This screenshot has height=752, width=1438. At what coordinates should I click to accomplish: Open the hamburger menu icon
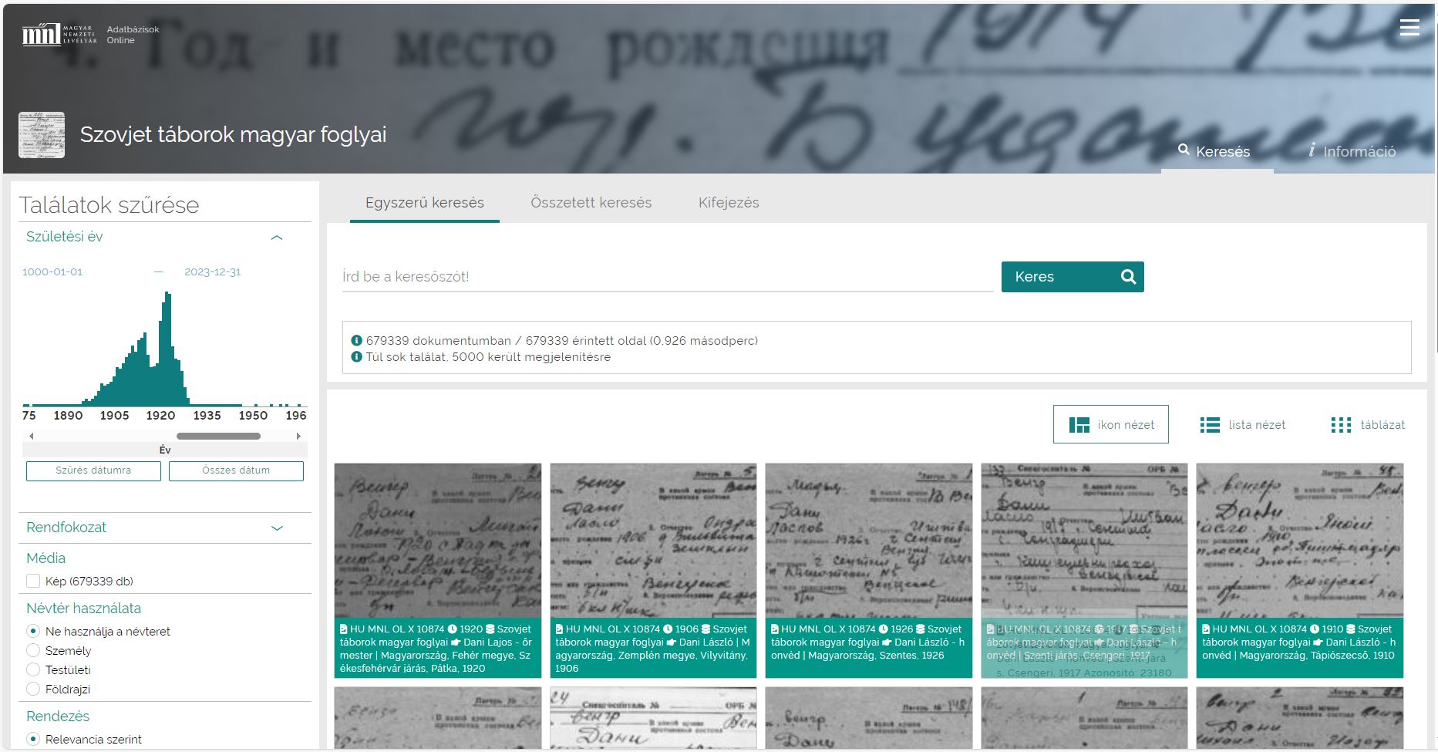pos(1409,27)
